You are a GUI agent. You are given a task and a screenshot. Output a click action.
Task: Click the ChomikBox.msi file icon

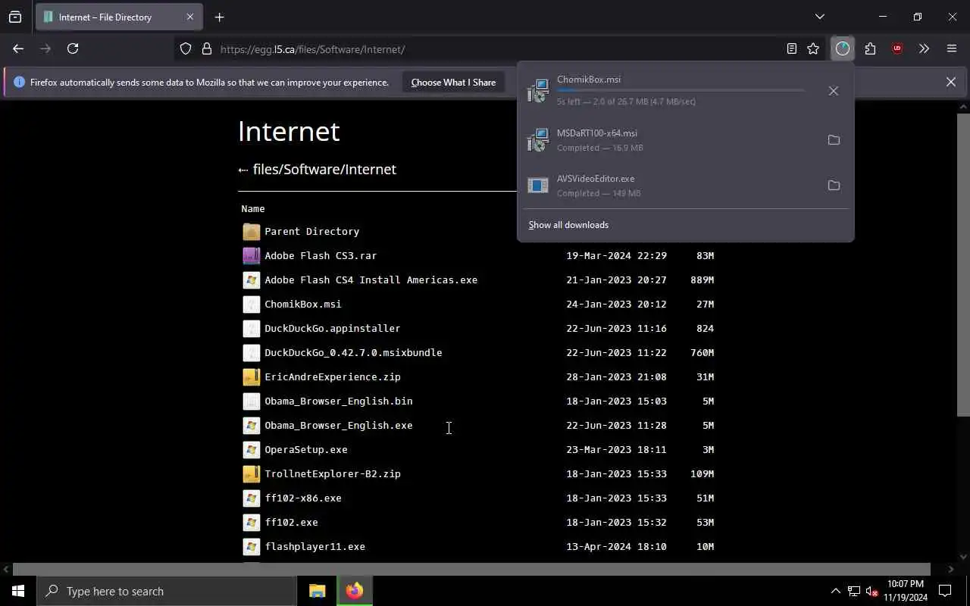252,304
